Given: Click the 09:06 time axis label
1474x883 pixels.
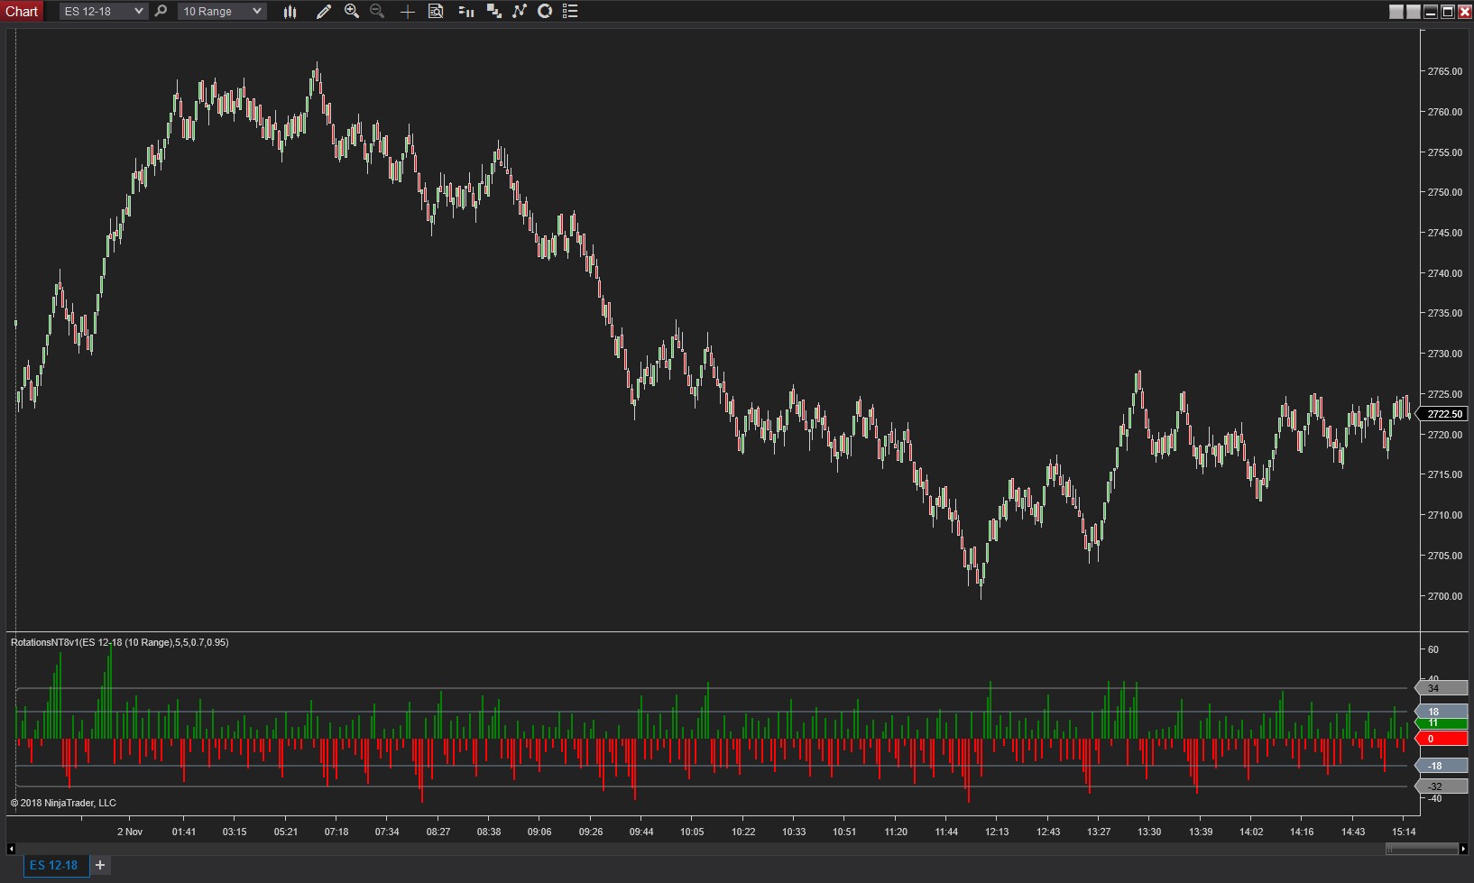Looking at the screenshot, I should 539,832.
